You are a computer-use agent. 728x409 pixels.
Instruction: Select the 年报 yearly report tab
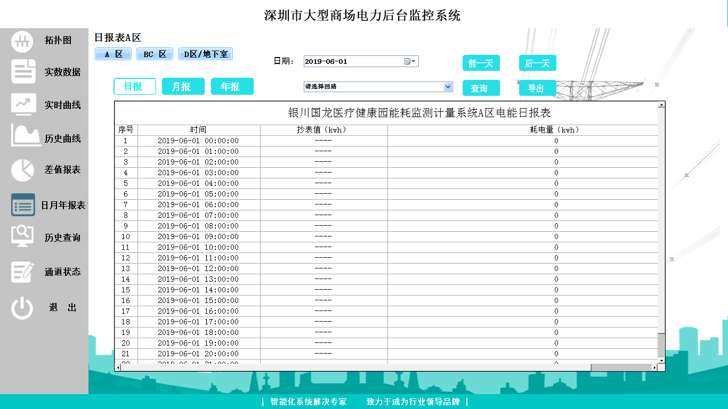click(x=232, y=86)
